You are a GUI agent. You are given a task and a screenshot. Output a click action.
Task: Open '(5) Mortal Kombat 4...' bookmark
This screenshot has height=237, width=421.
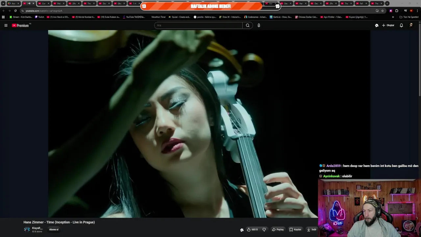[x=83, y=17]
